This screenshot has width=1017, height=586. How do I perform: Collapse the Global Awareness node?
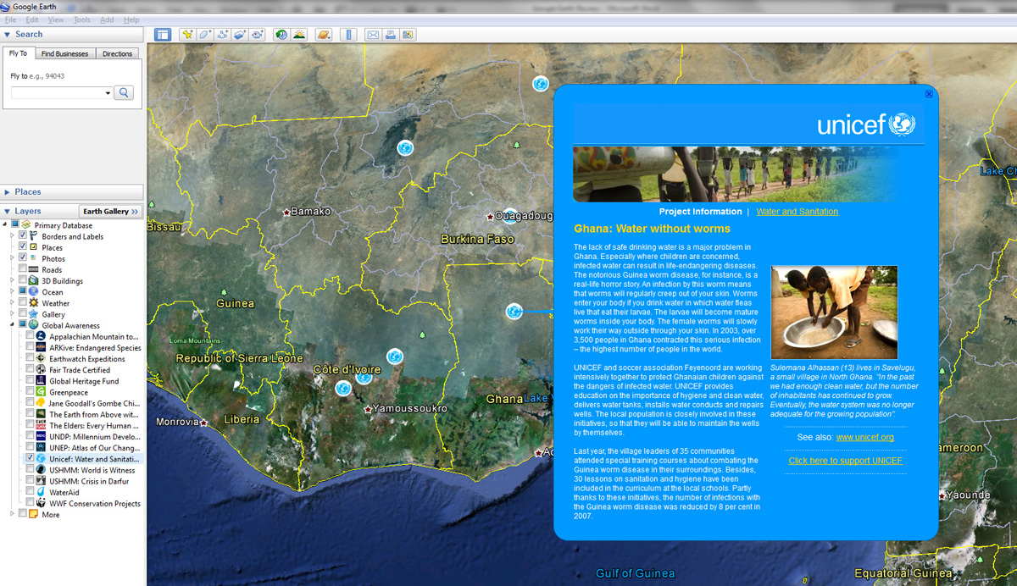point(13,325)
